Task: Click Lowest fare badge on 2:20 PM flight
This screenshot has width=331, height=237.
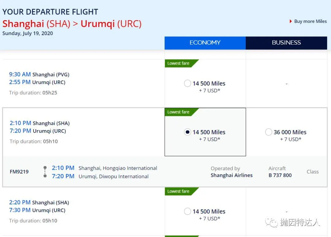Action: pyautogui.click(x=178, y=191)
